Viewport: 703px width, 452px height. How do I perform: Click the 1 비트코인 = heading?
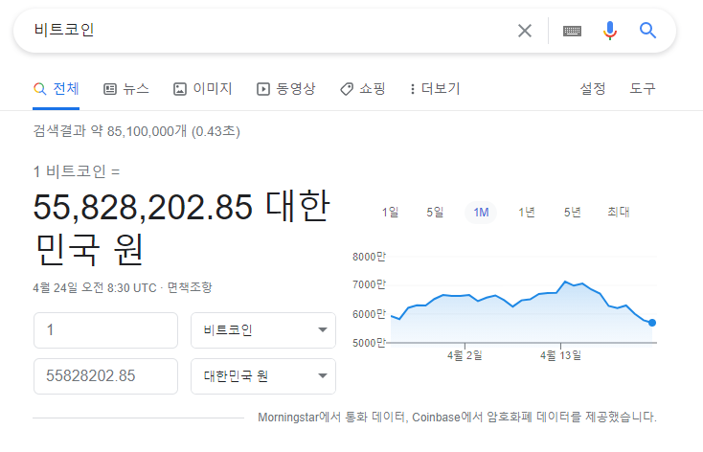pos(77,171)
